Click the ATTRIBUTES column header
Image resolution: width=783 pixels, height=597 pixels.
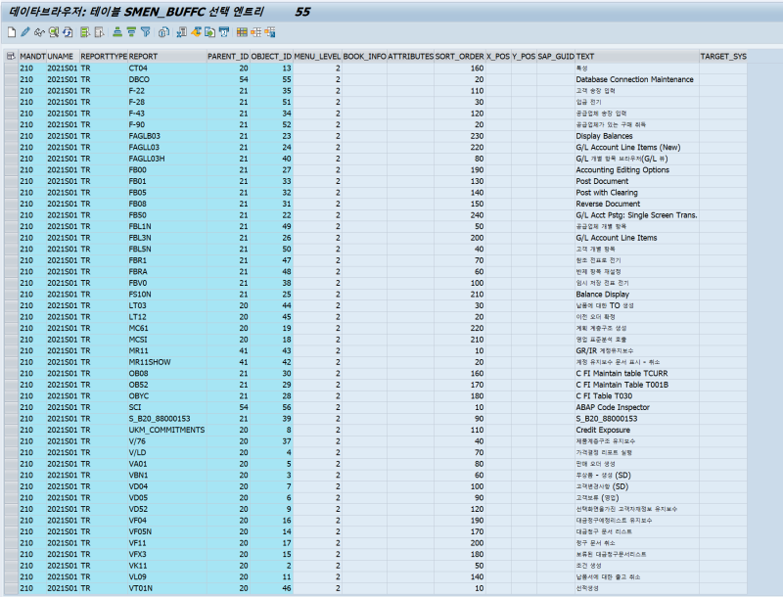[x=410, y=57]
